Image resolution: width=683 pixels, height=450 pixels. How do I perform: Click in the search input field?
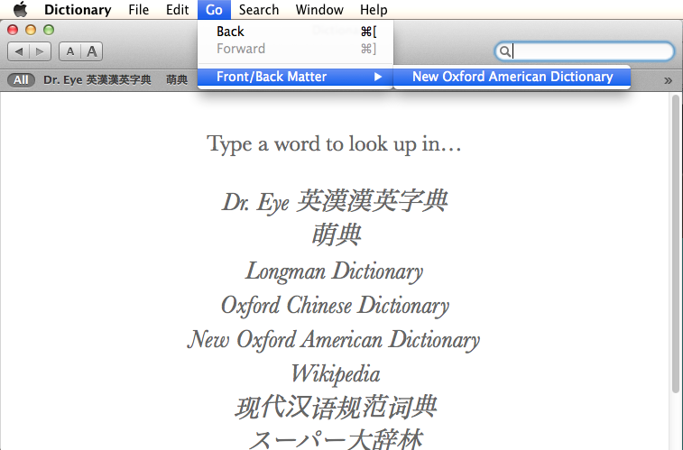(585, 51)
